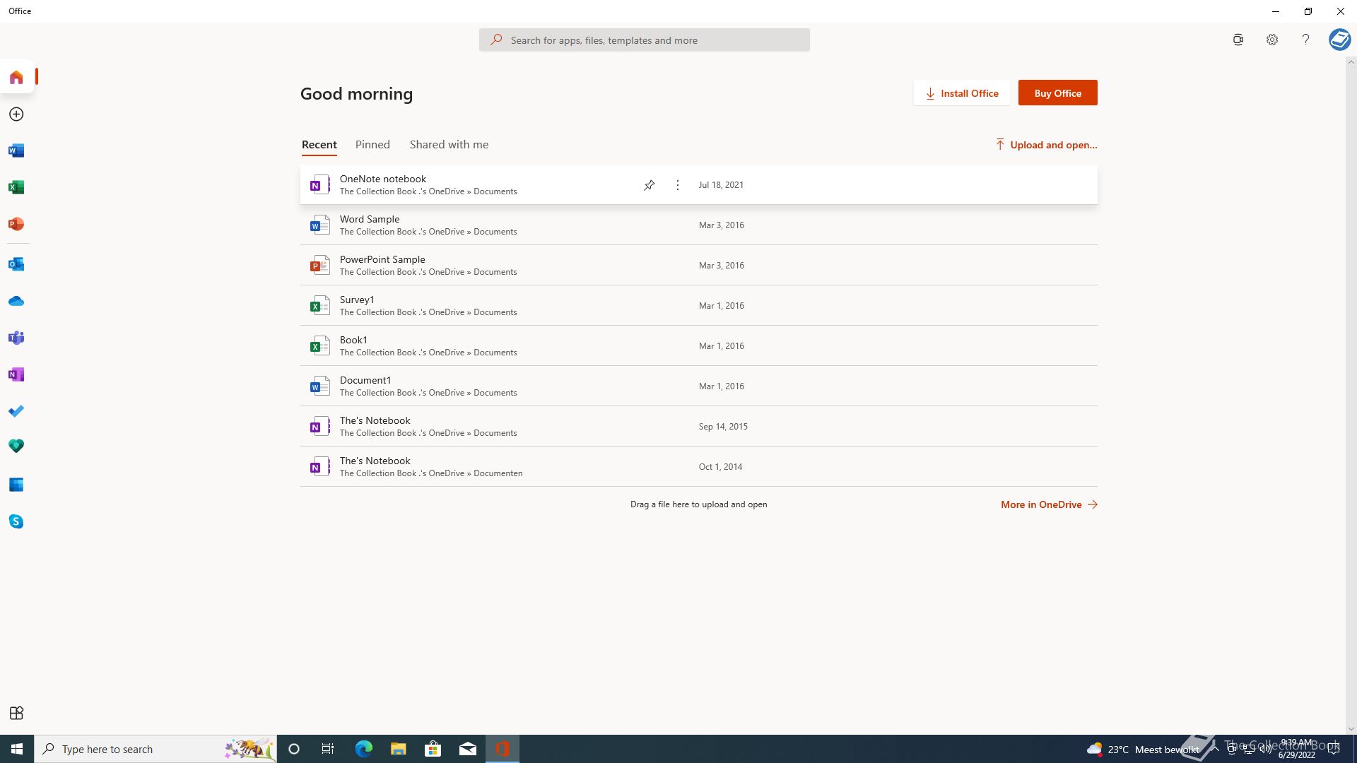
Task: Open Family Safety heart icon
Action: [x=16, y=446]
